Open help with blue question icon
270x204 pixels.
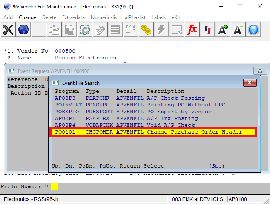click(x=253, y=30)
